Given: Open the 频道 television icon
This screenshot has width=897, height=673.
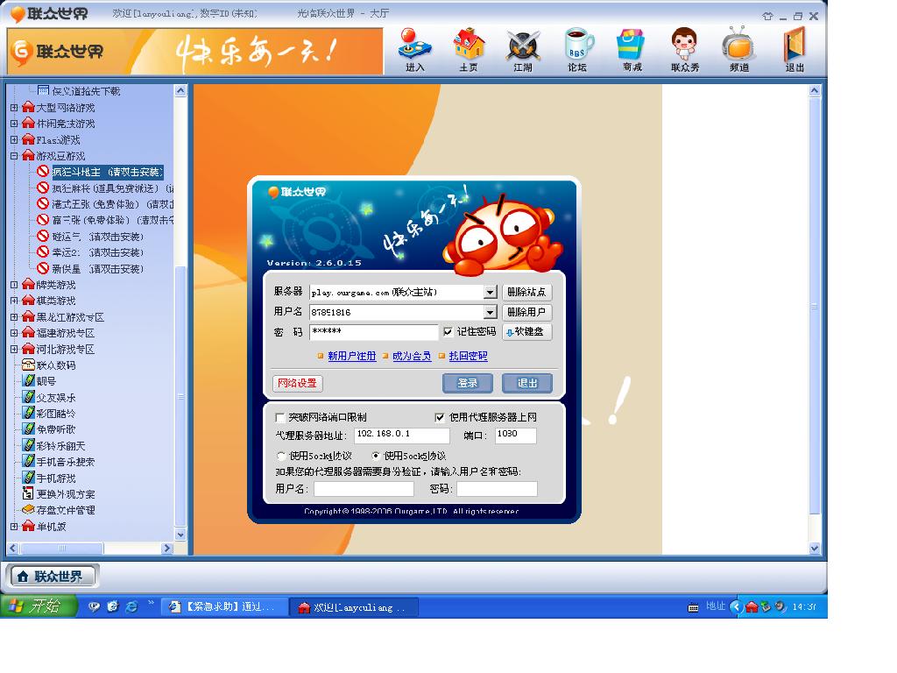Looking at the screenshot, I should [x=739, y=50].
